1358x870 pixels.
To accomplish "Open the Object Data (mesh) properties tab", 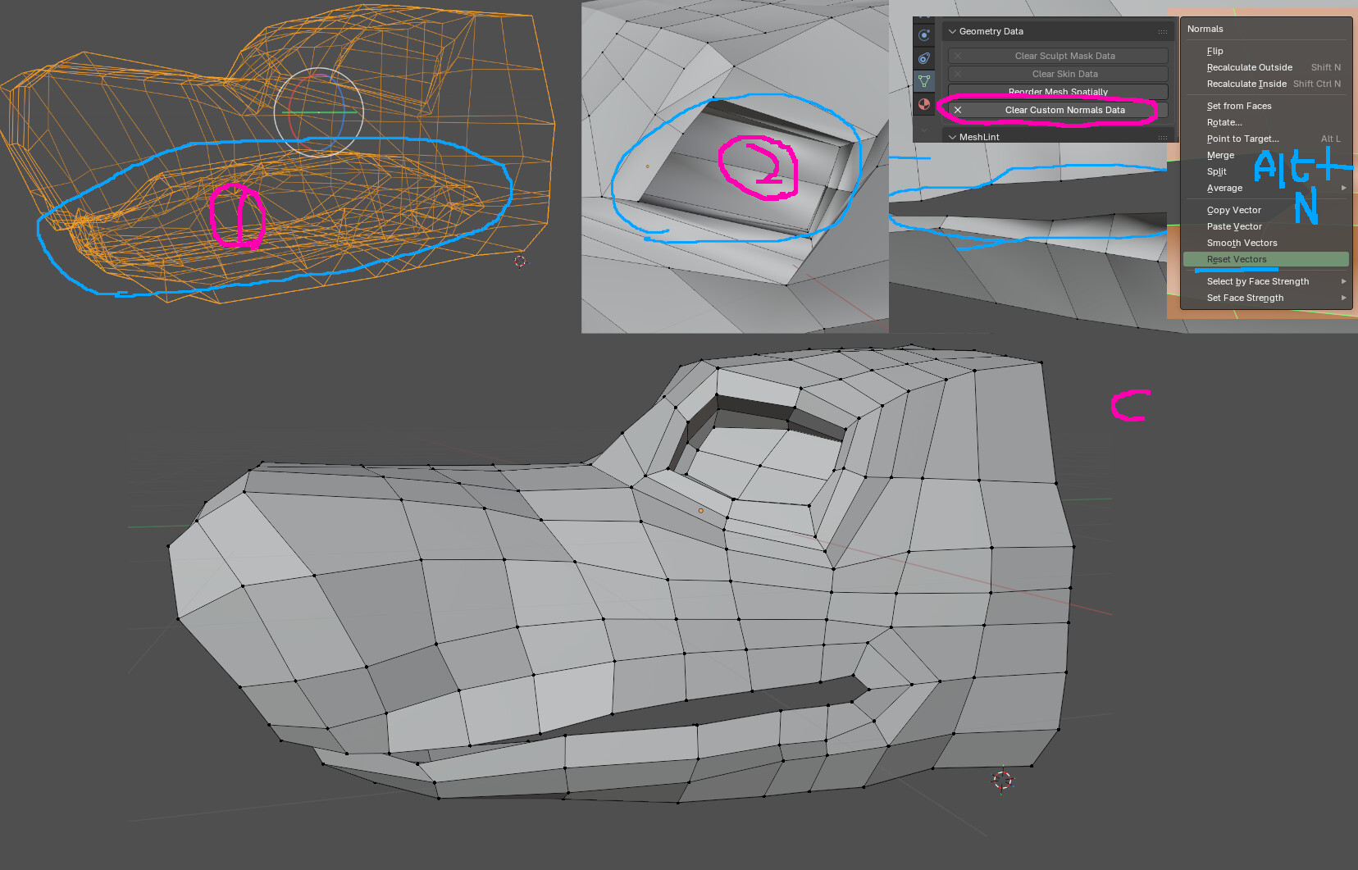I will coord(924,81).
